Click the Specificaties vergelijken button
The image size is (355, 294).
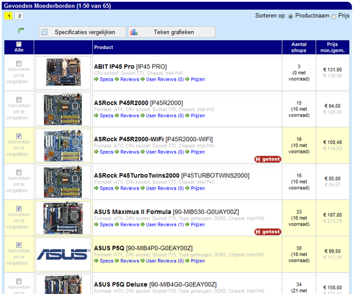pos(82,32)
